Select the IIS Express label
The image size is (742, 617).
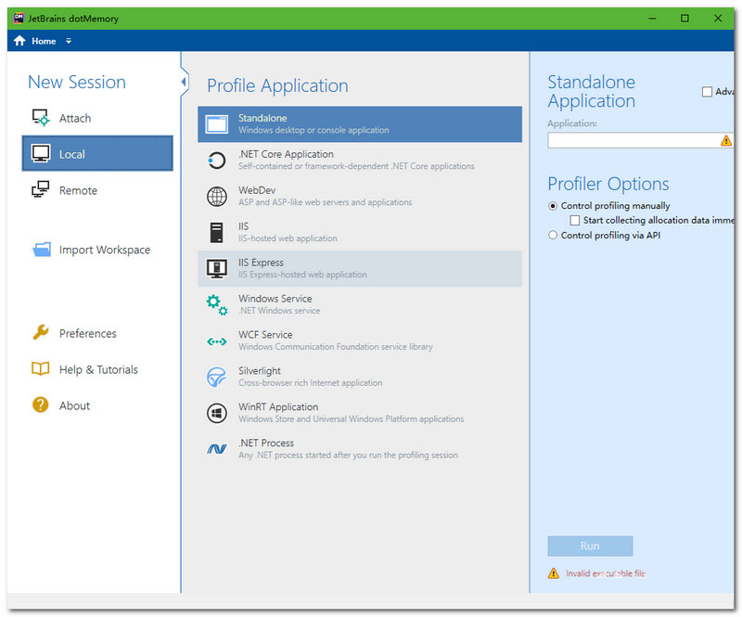pyautogui.click(x=261, y=263)
